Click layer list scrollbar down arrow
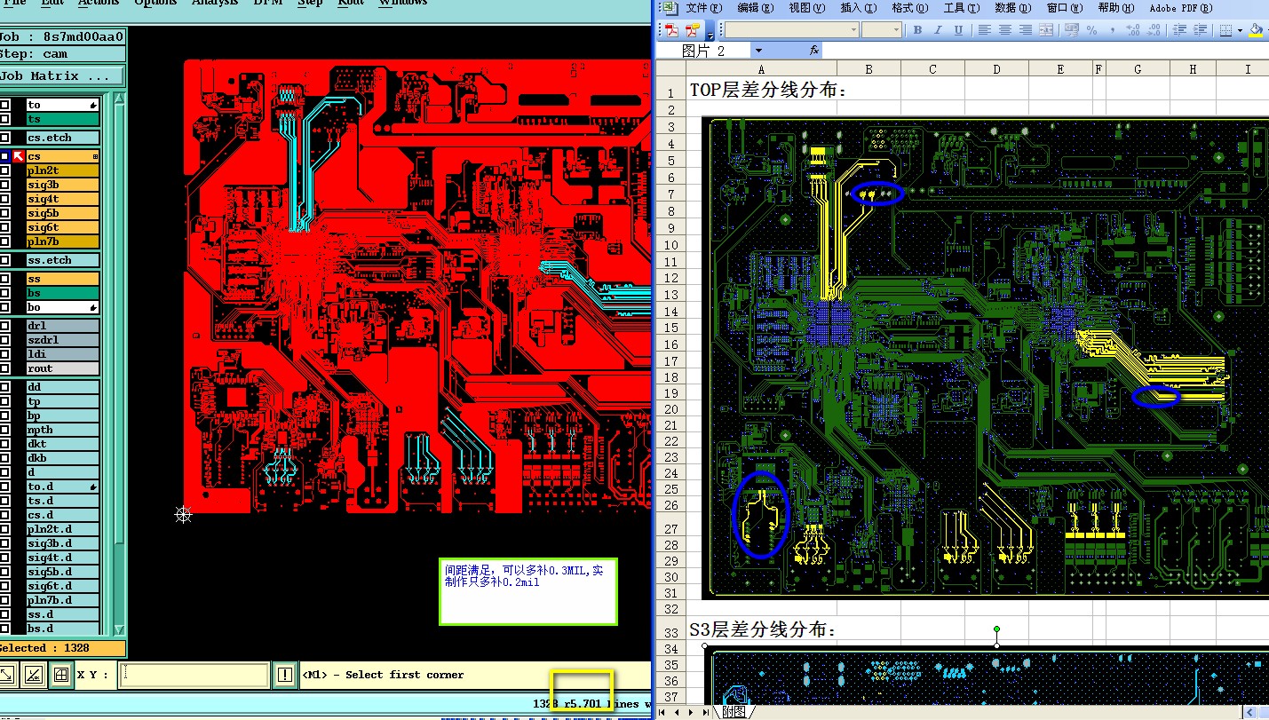The height and width of the screenshot is (720, 1269). (x=119, y=629)
